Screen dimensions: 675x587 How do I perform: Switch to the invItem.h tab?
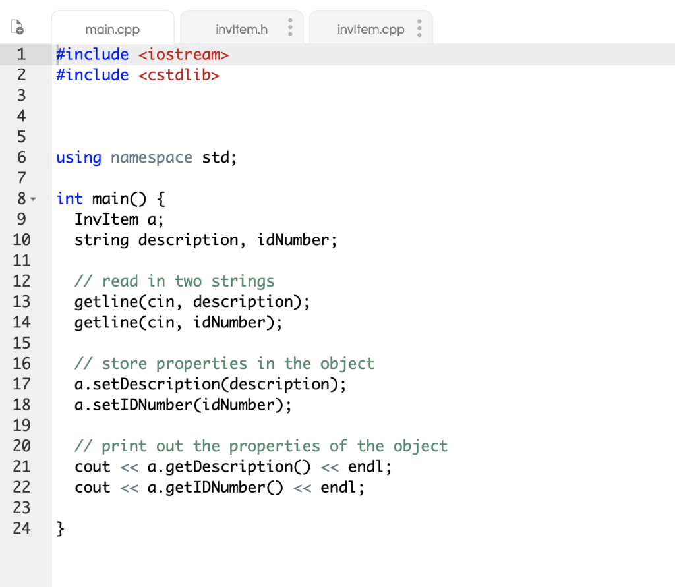coord(241,29)
